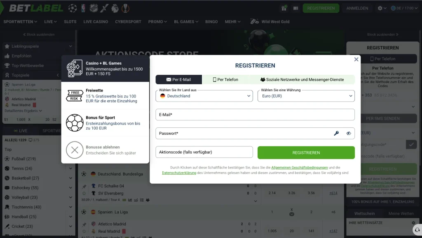Screen dimensions: 422x238
Task: Go to Live Casino in navigation
Action: (96, 22)
